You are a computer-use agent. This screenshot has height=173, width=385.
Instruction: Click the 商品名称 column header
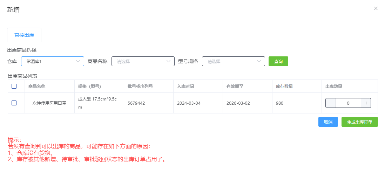click(x=37, y=86)
